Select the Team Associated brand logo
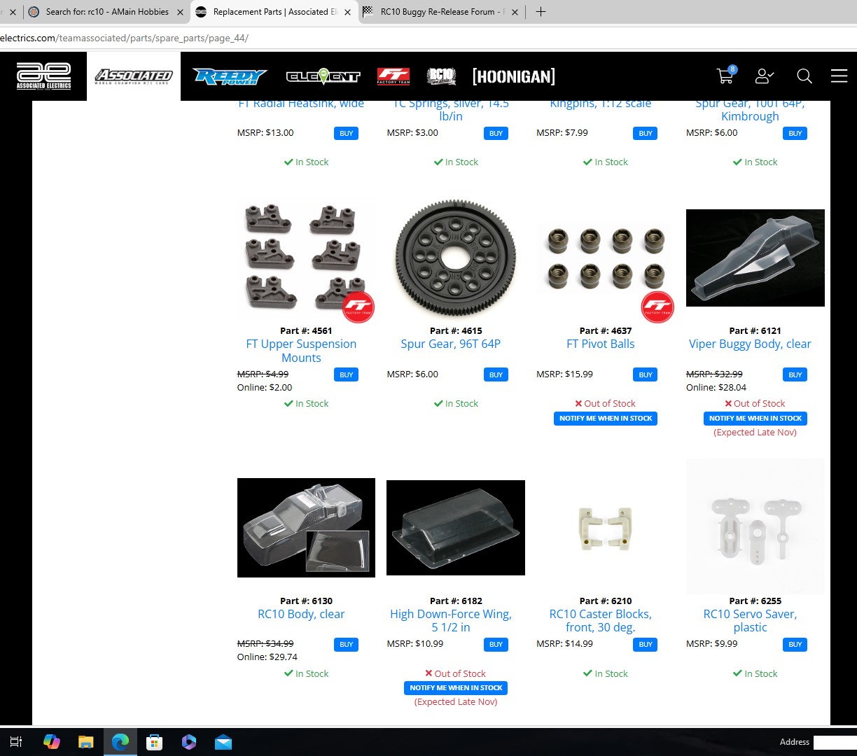Screen dimensions: 857x756 point(134,76)
